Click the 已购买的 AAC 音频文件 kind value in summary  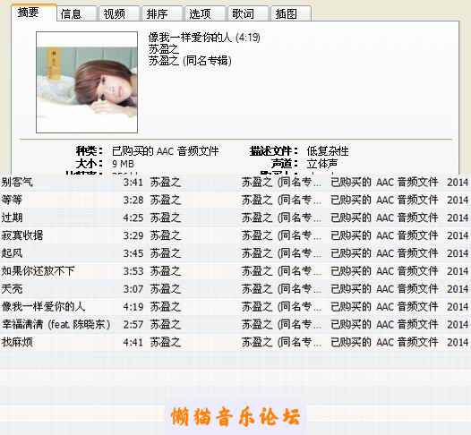click(x=166, y=151)
